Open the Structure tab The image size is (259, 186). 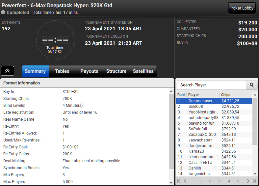[116, 71]
